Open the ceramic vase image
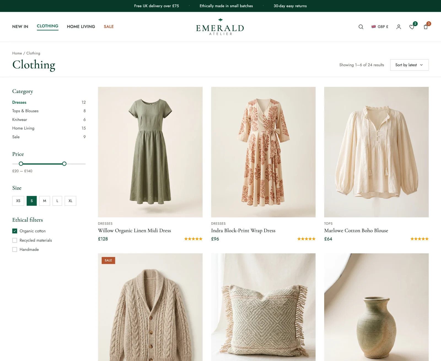Screen dimensions: 441x361 [x=376, y=307]
